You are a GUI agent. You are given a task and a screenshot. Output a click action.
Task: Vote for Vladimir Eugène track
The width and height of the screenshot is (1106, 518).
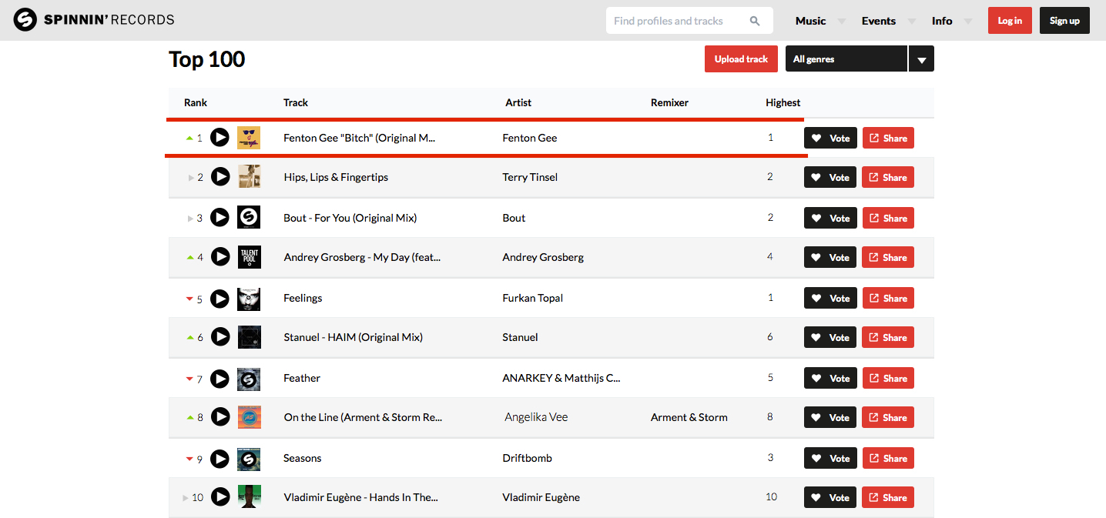tap(830, 497)
